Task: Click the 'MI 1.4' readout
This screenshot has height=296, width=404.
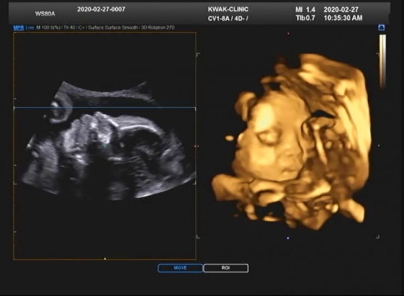Action: [x=305, y=10]
